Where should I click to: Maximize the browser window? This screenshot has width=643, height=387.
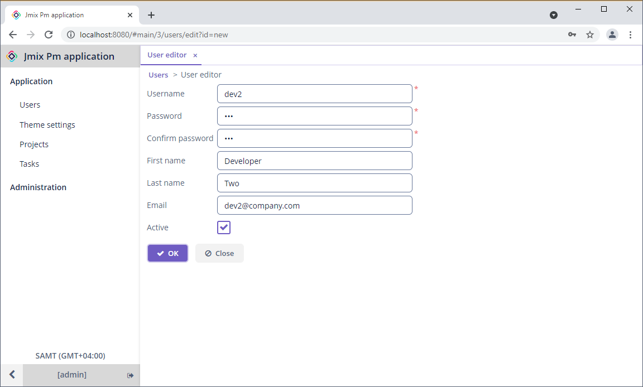click(x=603, y=9)
